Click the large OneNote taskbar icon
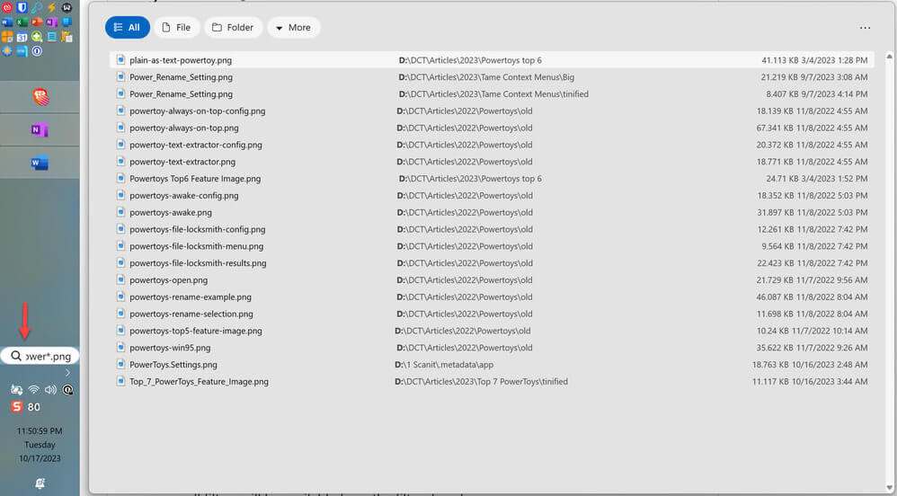This screenshot has width=897, height=496. click(40, 130)
